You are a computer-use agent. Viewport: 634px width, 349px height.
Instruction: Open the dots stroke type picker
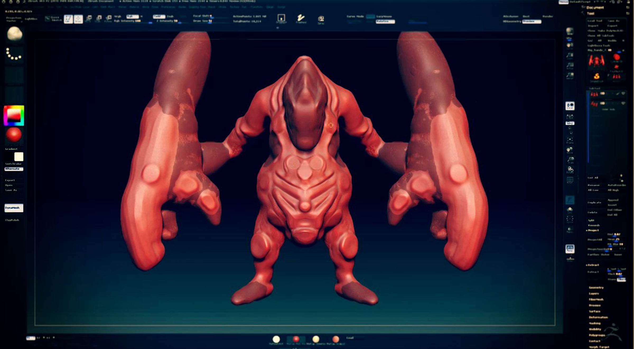pyautogui.click(x=14, y=54)
